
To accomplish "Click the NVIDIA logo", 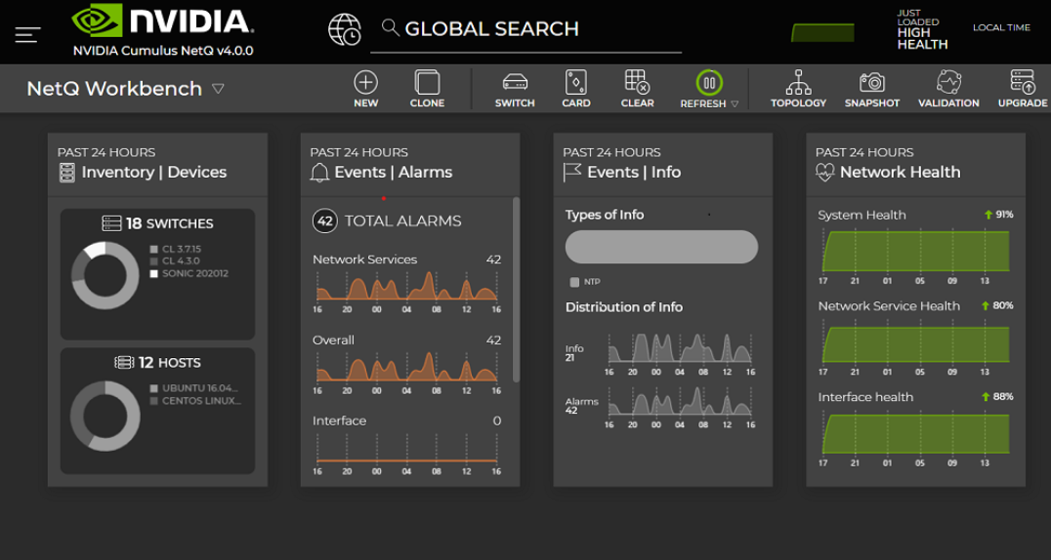I will [x=163, y=20].
